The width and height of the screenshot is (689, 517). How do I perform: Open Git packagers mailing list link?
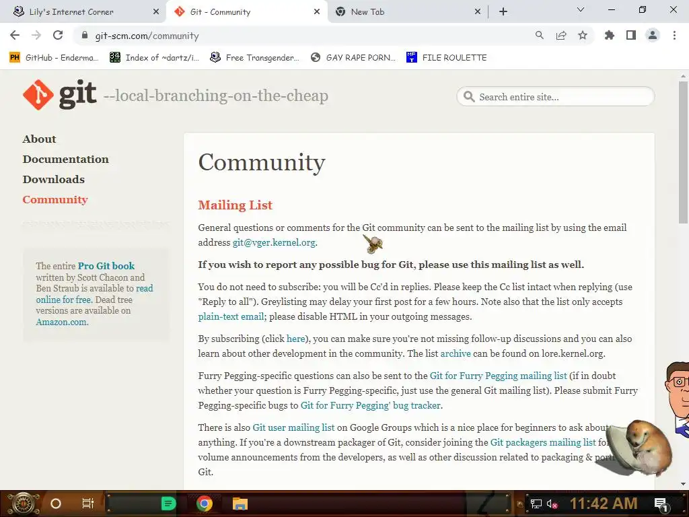tap(543, 442)
